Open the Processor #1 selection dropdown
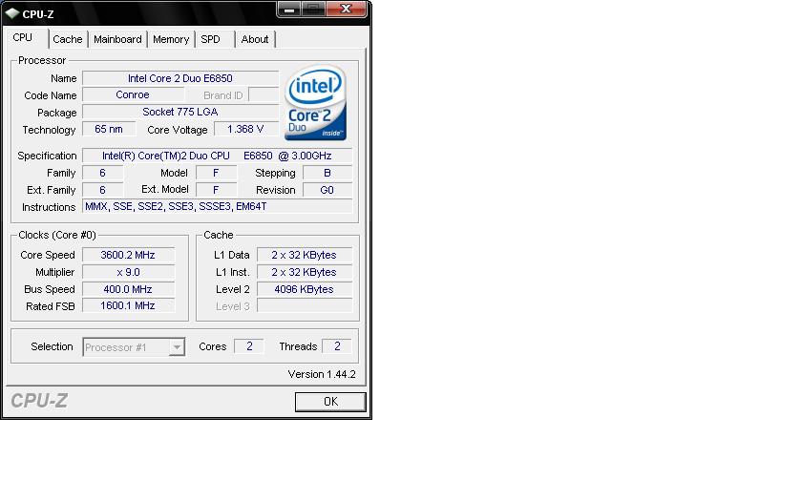Image resolution: width=802 pixels, height=501 pixels. click(x=134, y=347)
